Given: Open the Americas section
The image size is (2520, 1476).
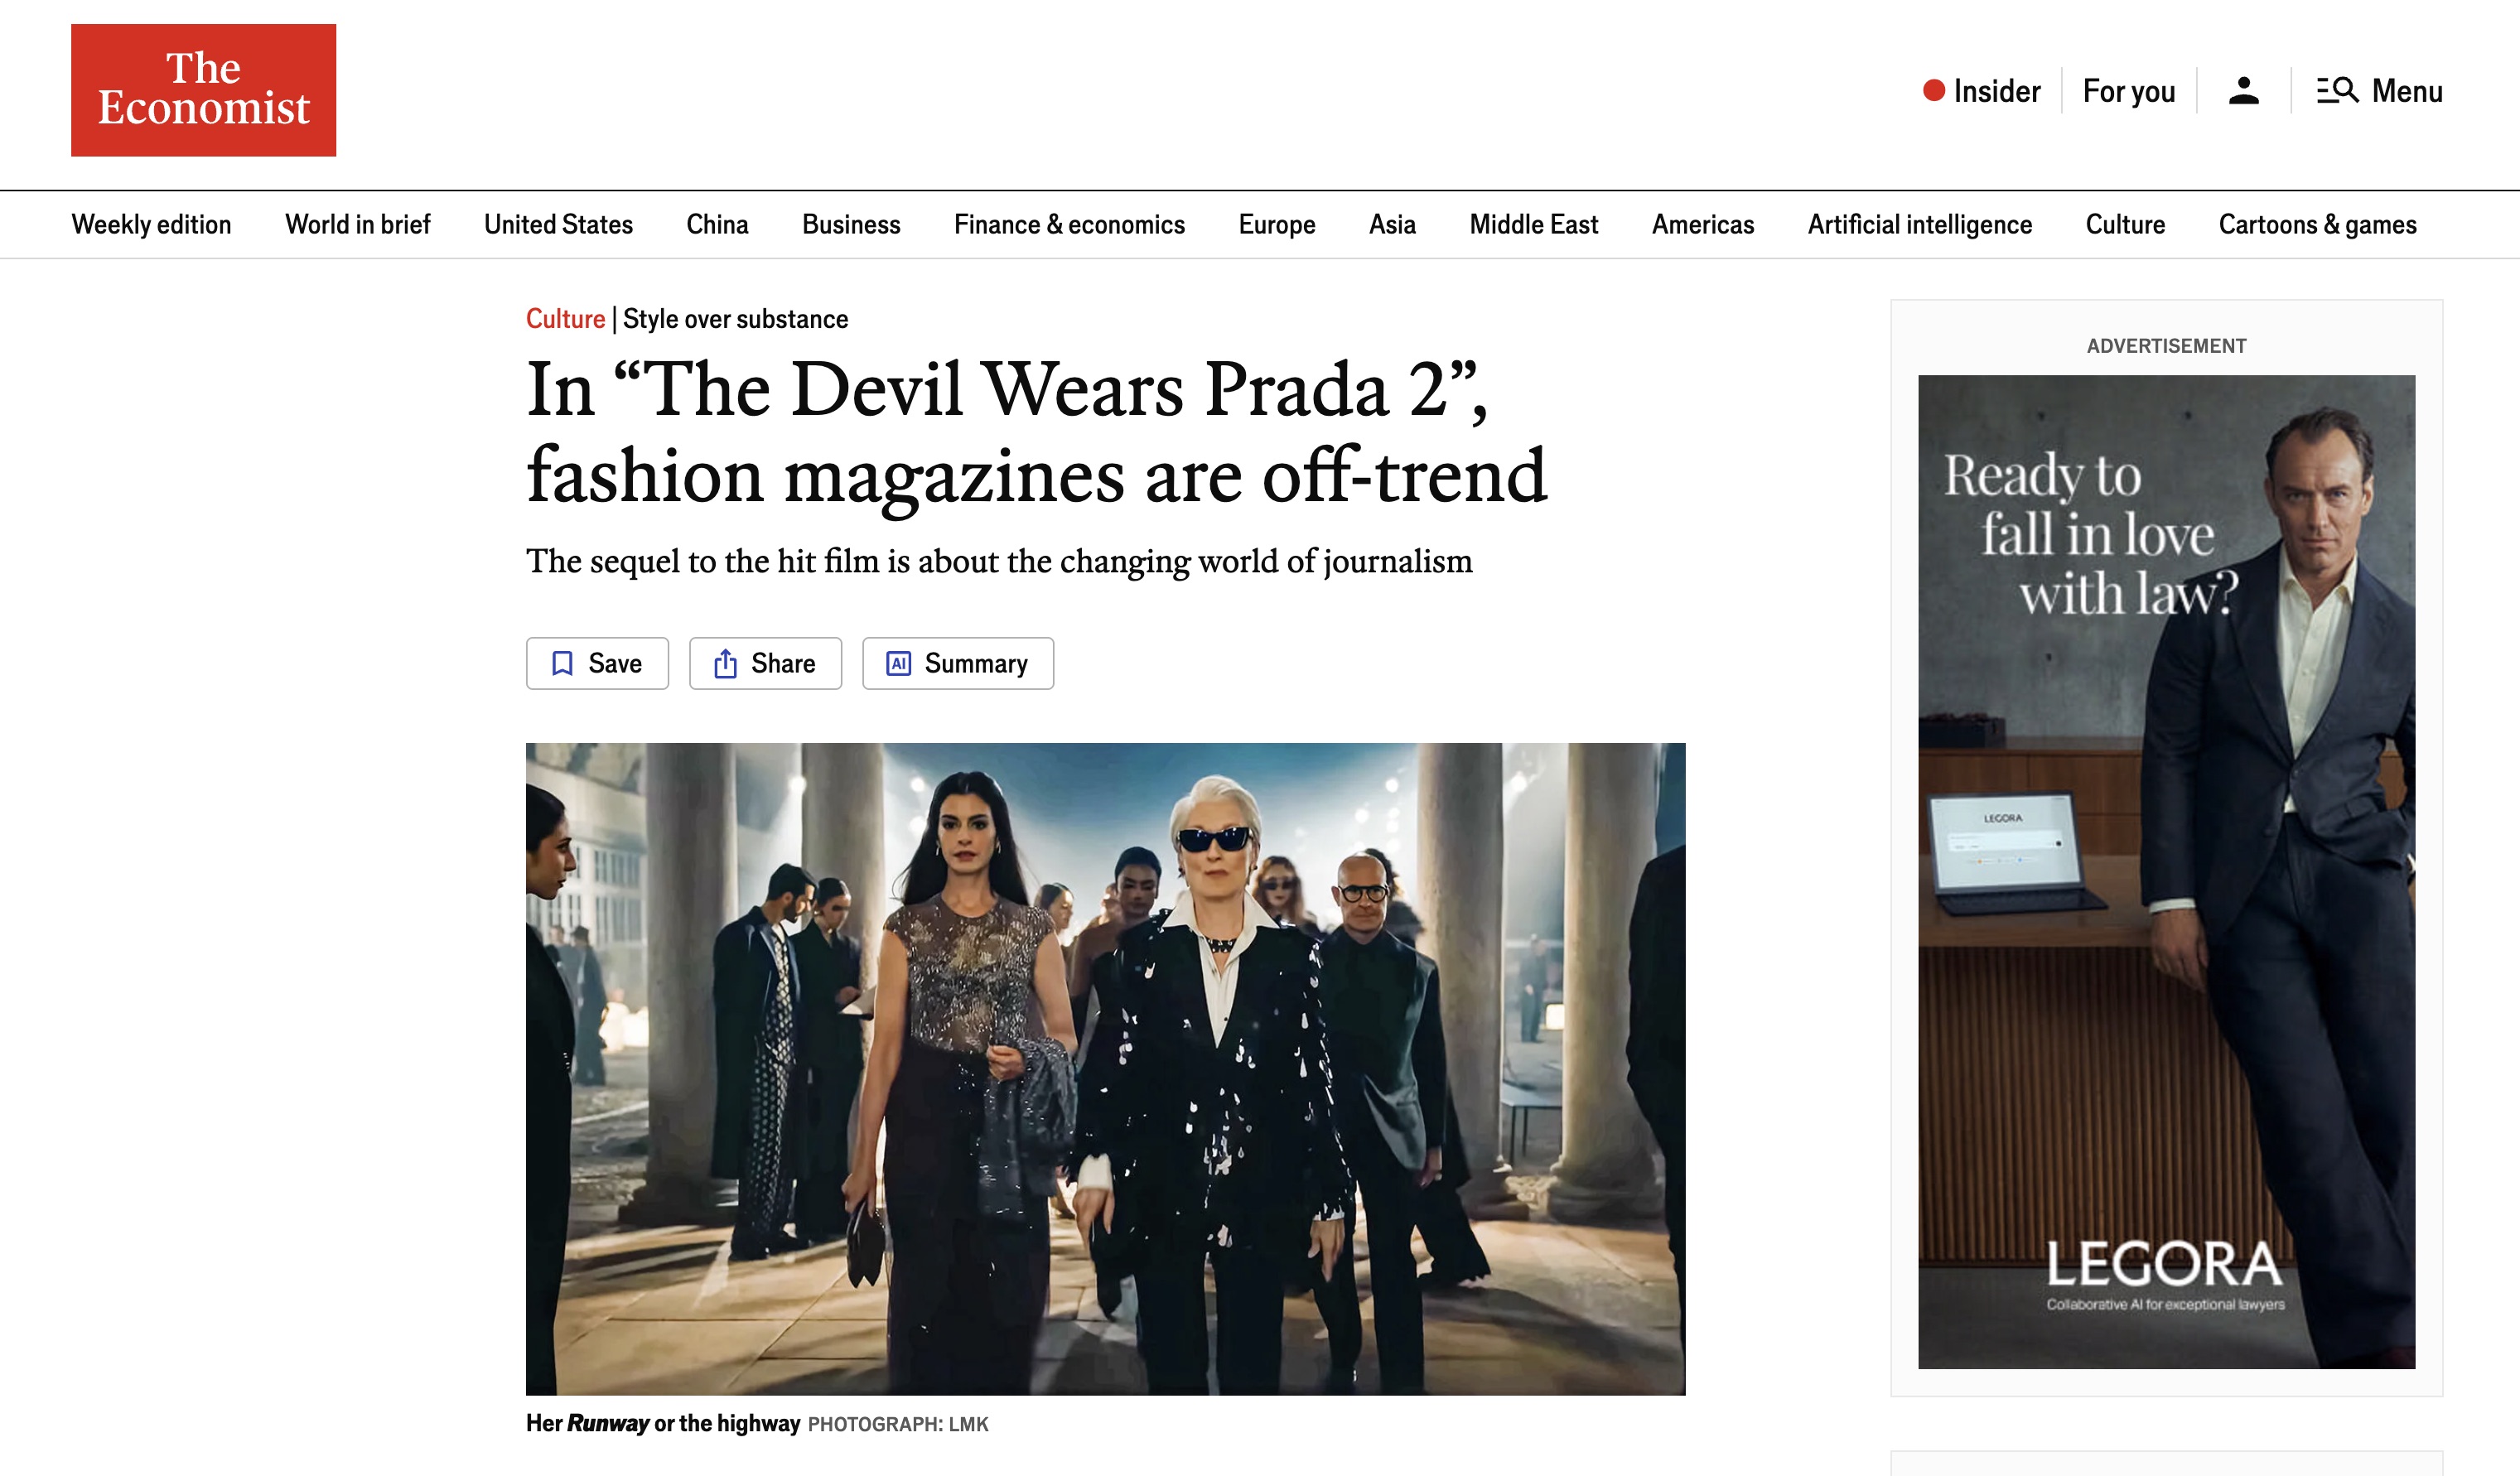Looking at the screenshot, I should click(x=1703, y=225).
